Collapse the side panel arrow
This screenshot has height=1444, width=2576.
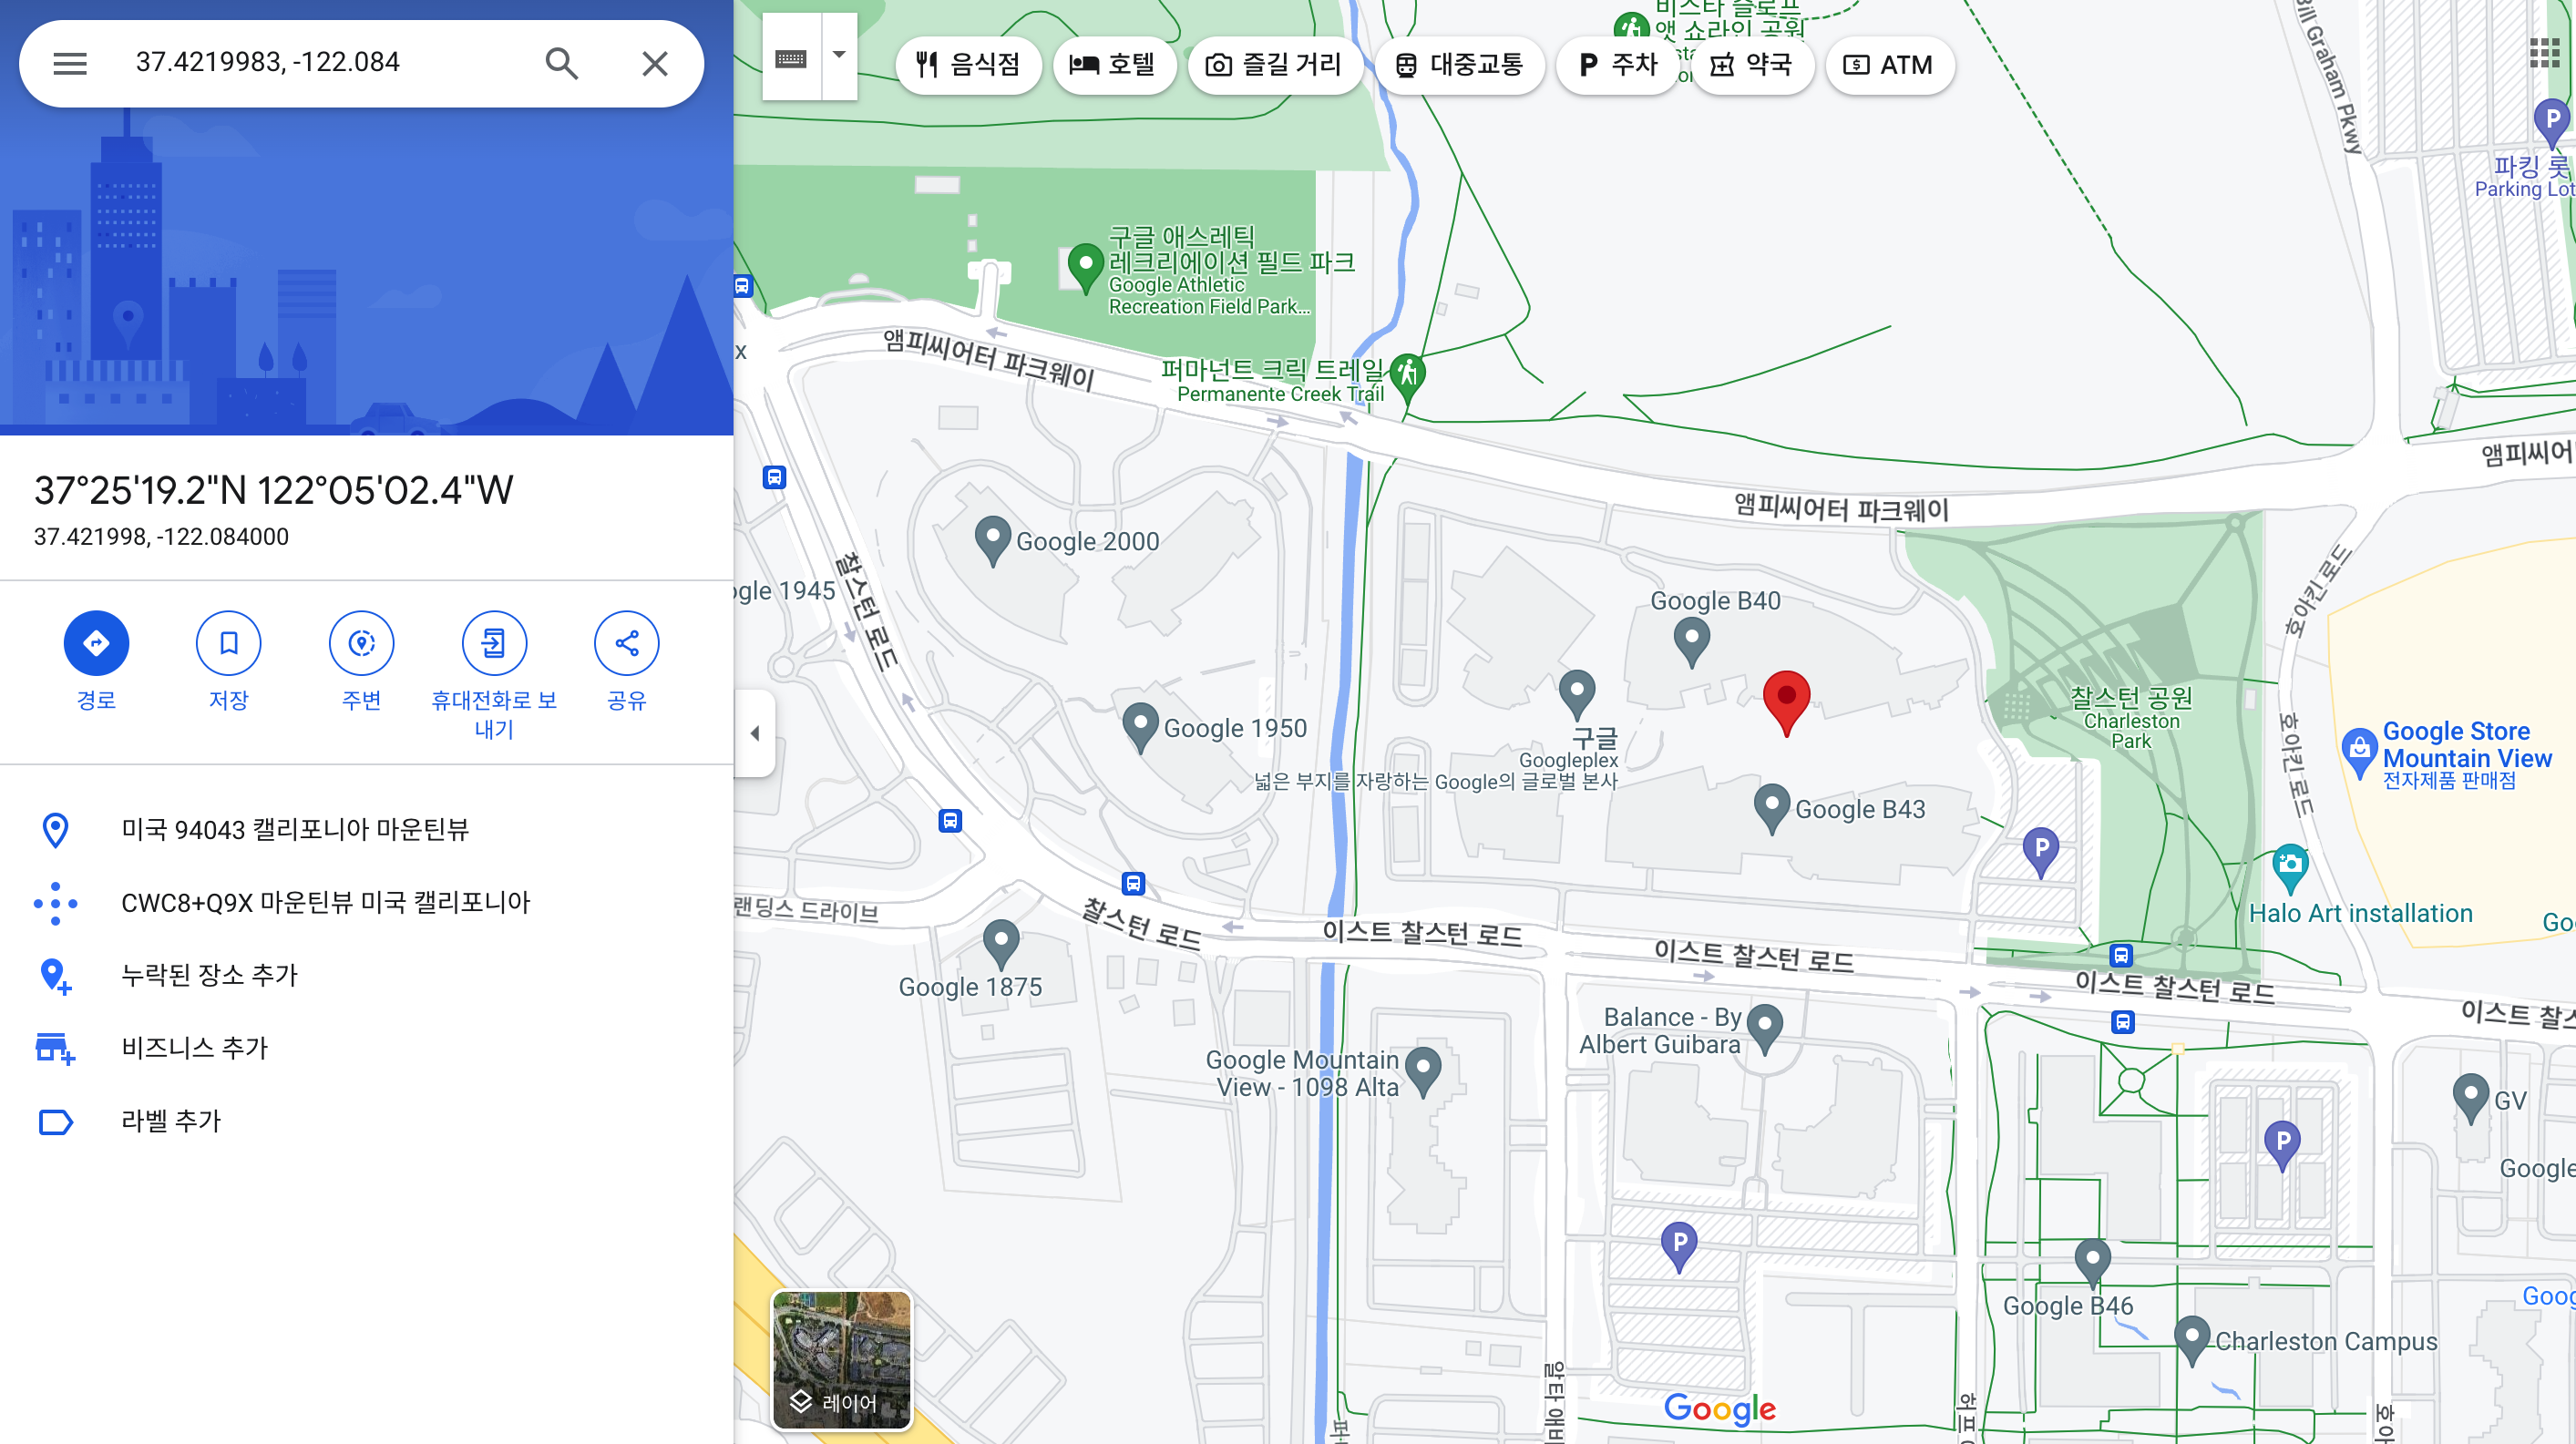755,733
